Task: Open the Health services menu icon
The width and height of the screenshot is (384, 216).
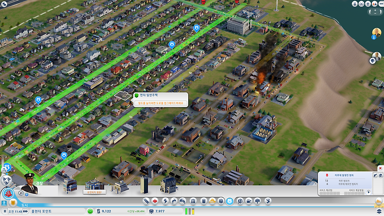Action: (221, 201)
